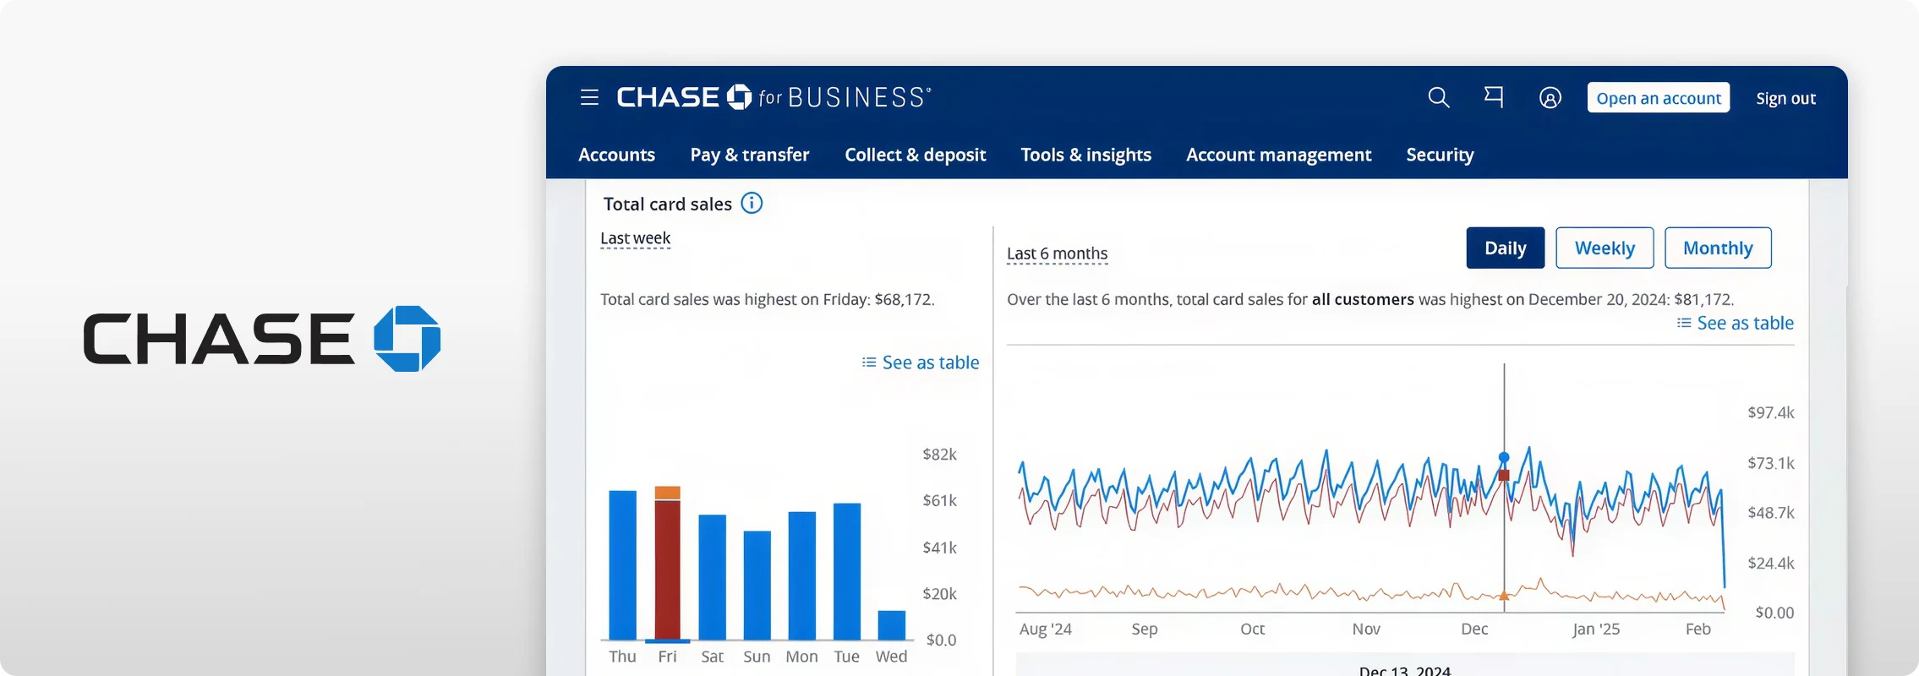Expand the Tools & insights menu

(1085, 155)
